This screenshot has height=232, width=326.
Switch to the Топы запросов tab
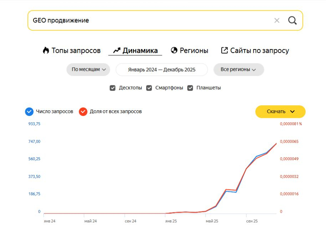pyautogui.click(x=76, y=51)
